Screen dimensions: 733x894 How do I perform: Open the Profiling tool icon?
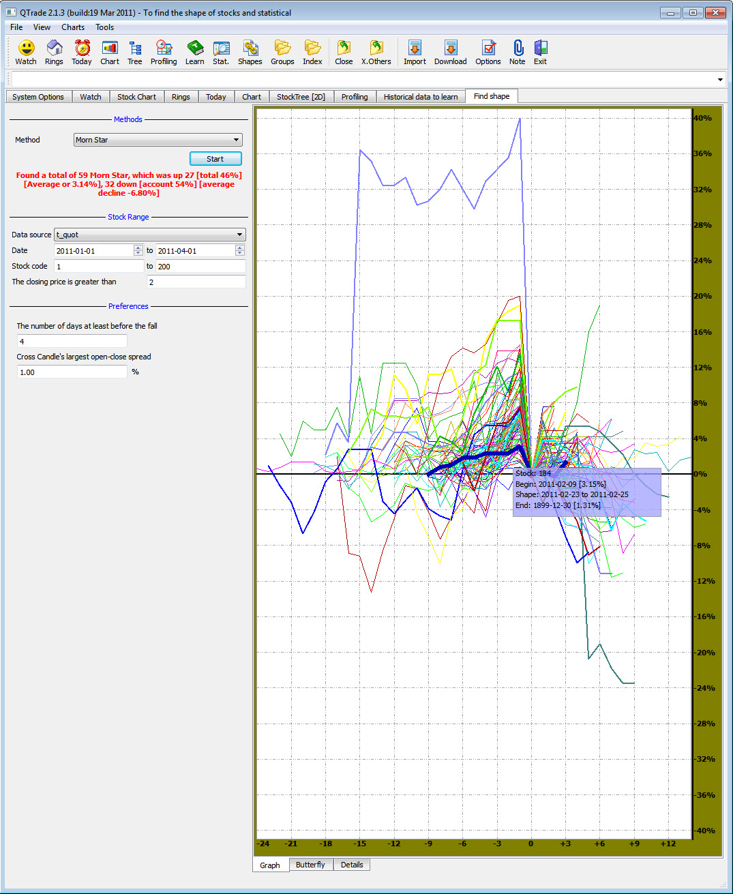pyautogui.click(x=164, y=48)
